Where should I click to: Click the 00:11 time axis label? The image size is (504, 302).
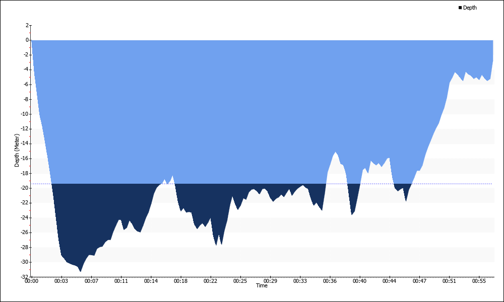(121, 281)
